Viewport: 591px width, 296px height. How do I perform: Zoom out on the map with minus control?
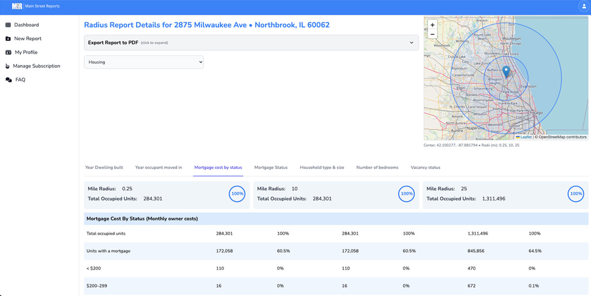pyautogui.click(x=432, y=34)
